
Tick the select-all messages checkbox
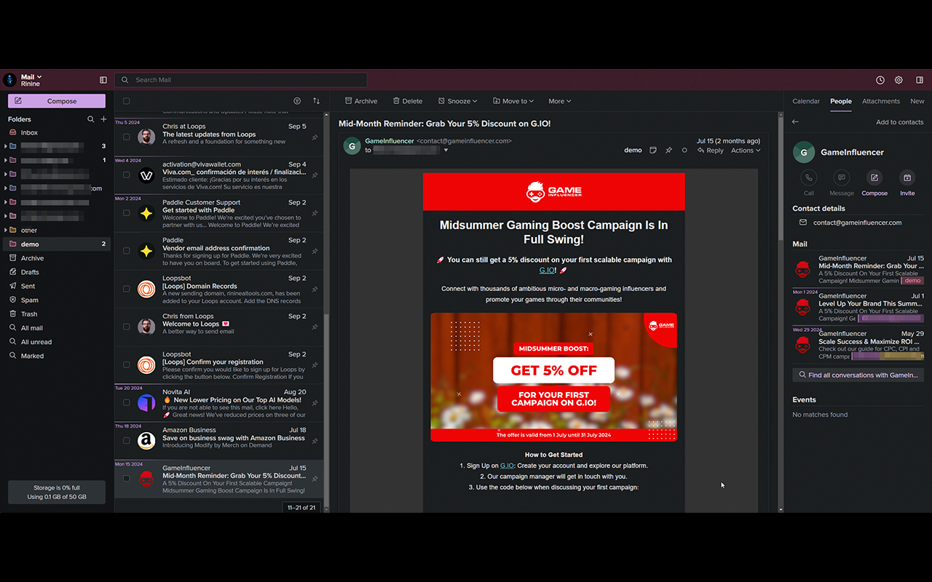point(126,101)
